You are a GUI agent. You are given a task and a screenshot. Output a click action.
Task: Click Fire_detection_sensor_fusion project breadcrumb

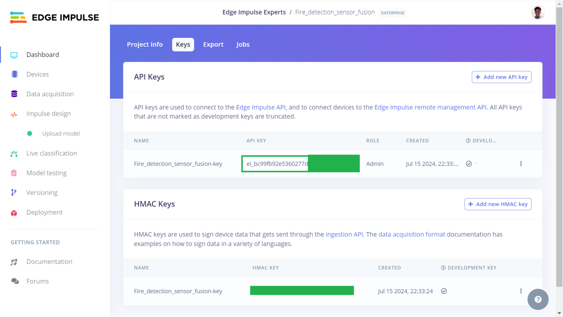coord(335,12)
